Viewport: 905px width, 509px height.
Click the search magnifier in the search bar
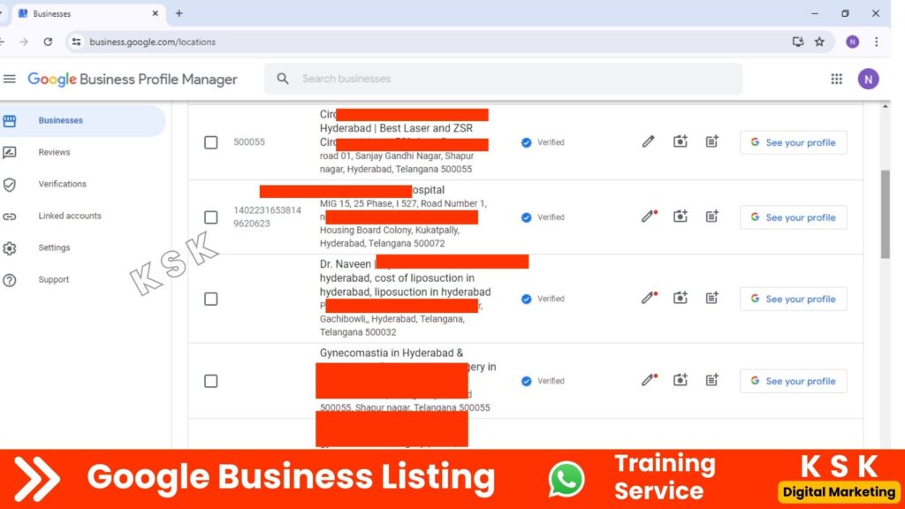282,79
